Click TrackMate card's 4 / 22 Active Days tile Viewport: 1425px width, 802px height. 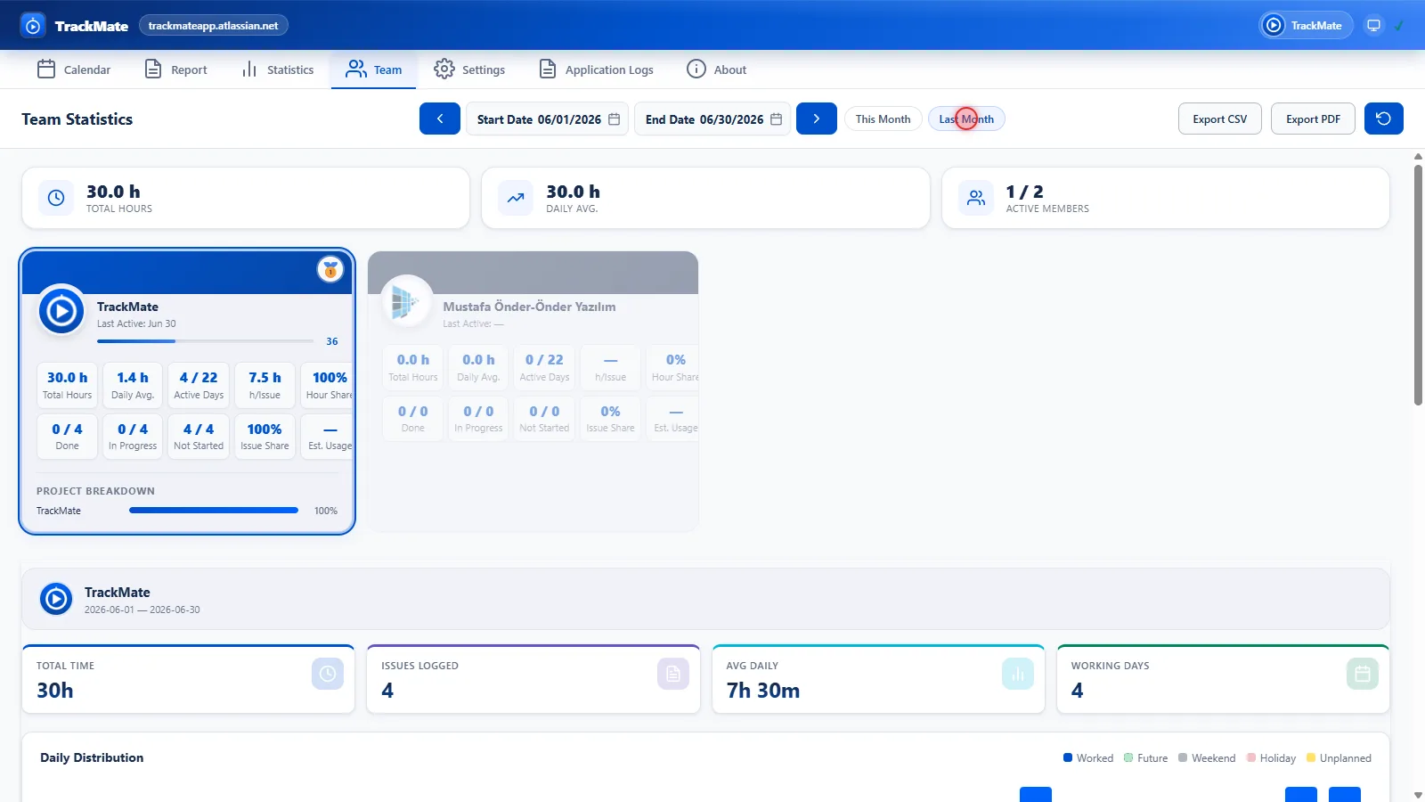tap(199, 386)
